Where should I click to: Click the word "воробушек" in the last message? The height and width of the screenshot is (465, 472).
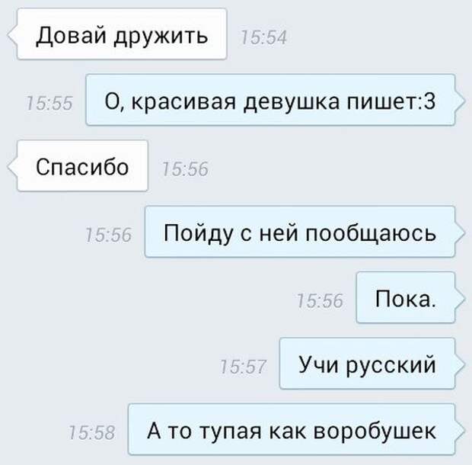click(375, 431)
